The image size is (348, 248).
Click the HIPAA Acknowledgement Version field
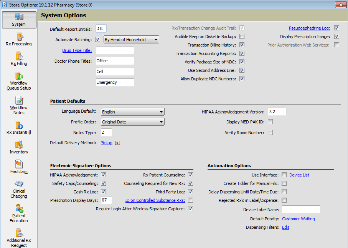click(277, 112)
